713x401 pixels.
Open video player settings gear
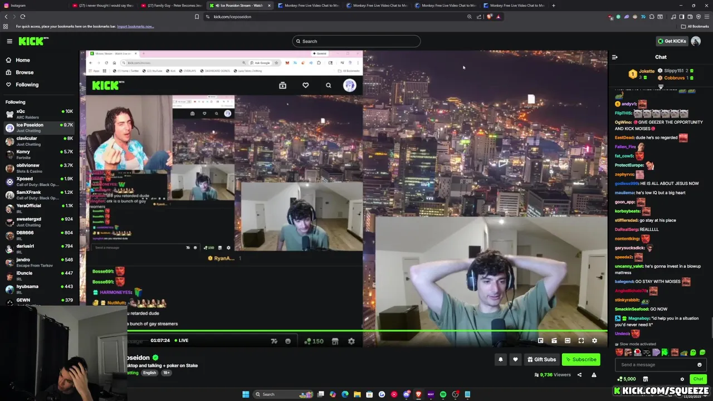click(x=594, y=340)
